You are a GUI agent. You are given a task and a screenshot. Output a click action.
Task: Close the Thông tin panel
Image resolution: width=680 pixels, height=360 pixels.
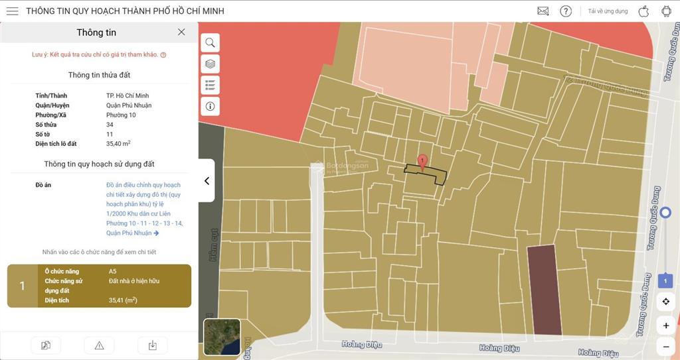coord(181,32)
